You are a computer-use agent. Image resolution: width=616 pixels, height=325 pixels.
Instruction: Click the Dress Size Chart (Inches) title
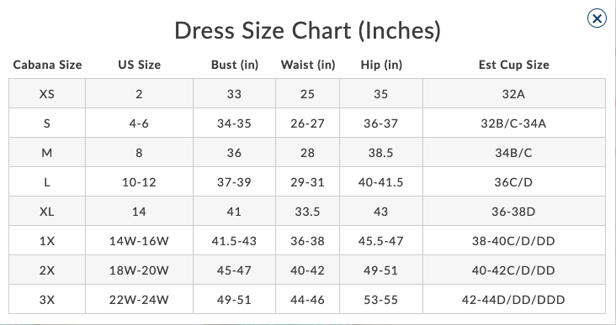pos(308,30)
